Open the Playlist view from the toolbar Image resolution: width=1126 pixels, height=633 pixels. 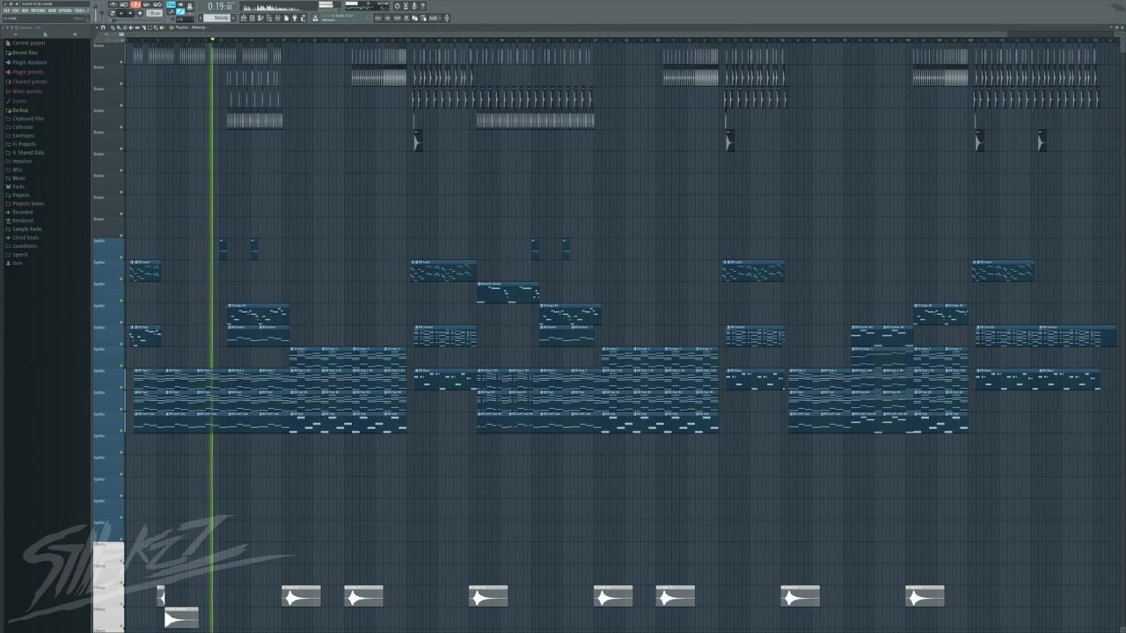pyautogui.click(x=244, y=18)
